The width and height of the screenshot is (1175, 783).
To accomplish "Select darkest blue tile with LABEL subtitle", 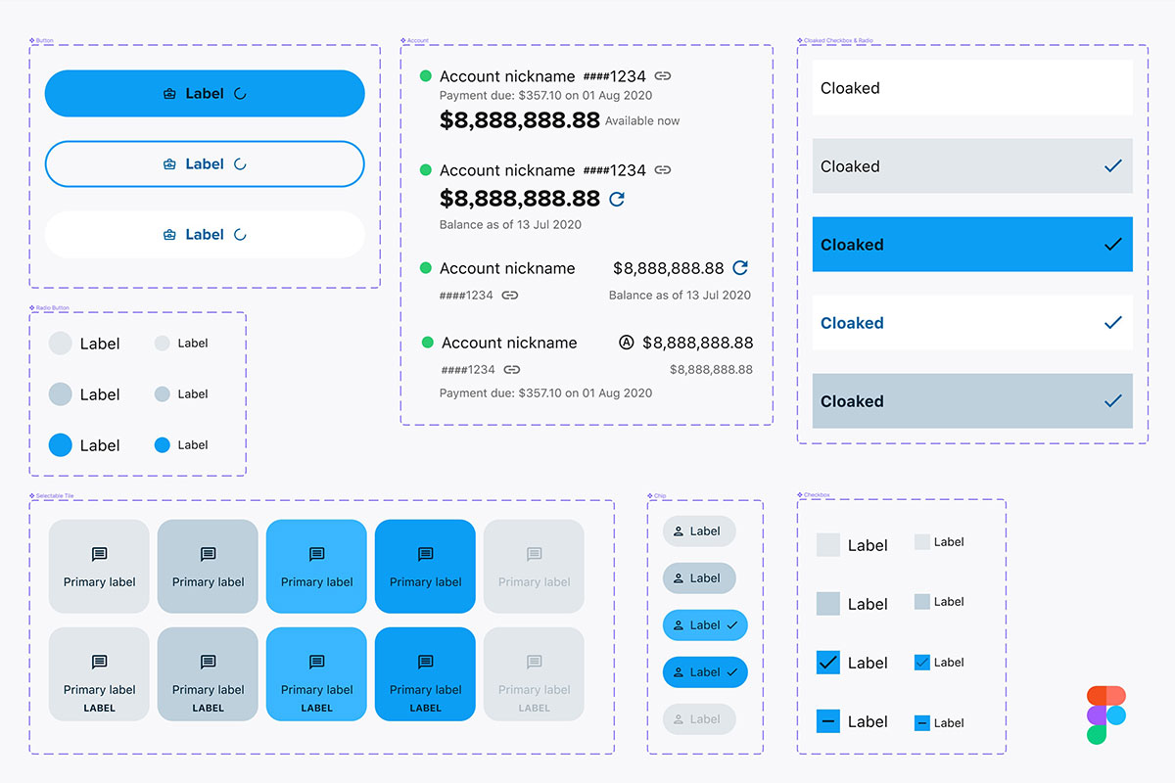I will pos(425,675).
